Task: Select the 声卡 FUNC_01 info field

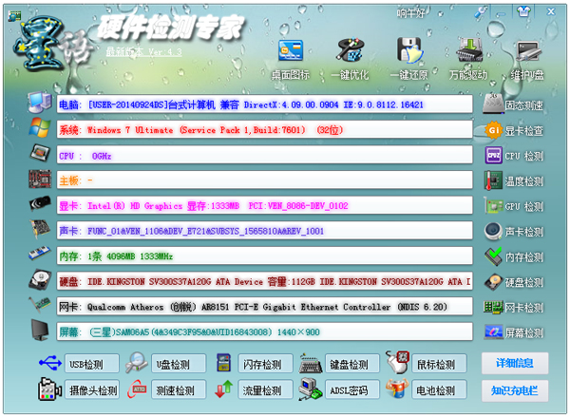Action: pos(265,231)
